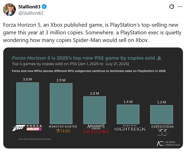
Task: Click the Grok slashed-circle icon
Action: point(172,7)
